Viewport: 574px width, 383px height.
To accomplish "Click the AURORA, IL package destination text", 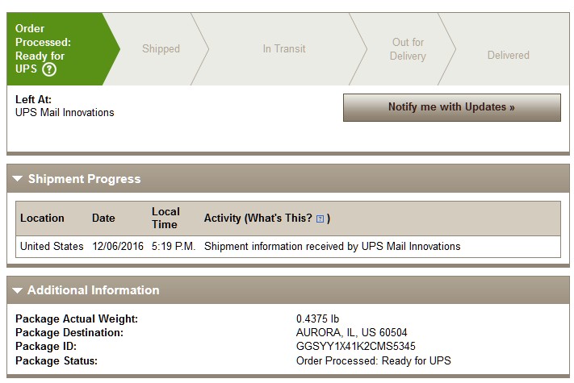I will point(351,332).
